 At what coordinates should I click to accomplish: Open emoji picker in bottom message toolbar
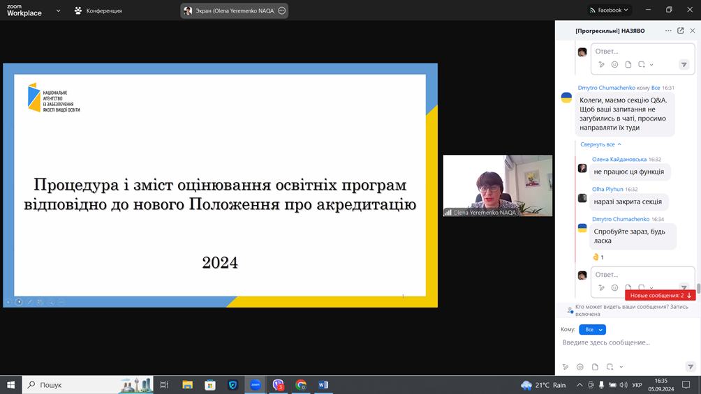pyautogui.click(x=580, y=367)
